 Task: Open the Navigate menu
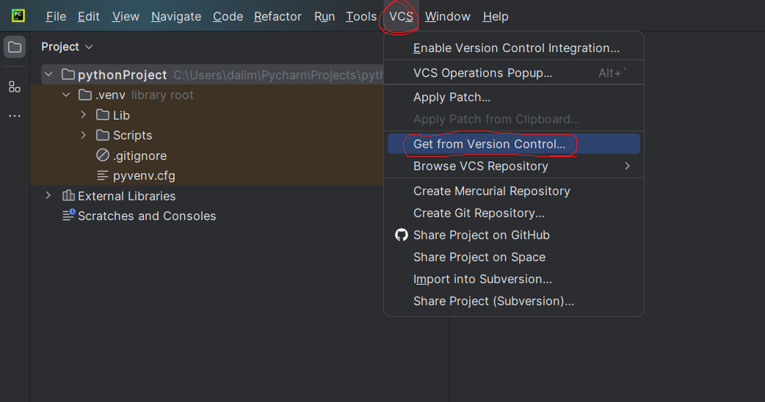(x=176, y=17)
